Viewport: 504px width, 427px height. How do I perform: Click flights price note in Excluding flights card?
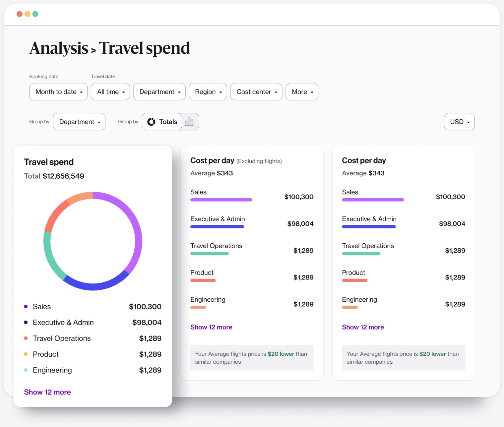pyautogui.click(x=252, y=358)
